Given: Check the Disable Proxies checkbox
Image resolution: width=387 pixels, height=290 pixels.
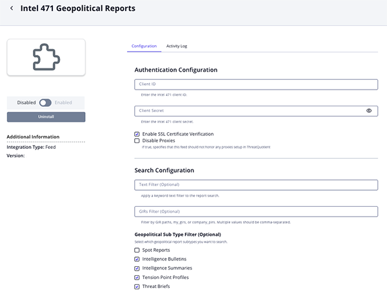Looking at the screenshot, I should [x=137, y=140].
